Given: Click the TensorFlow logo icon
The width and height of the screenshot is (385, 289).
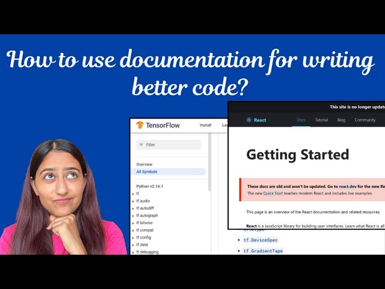Looking at the screenshot, I should pyautogui.click(x=140, y=125).
